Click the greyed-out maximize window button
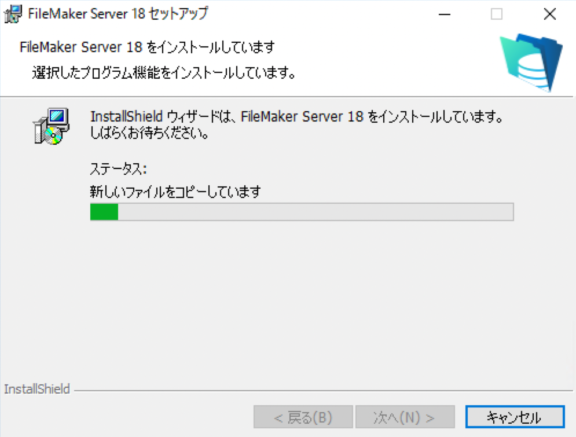The height and width of the screenshot is (437, 576). point(497,14)
